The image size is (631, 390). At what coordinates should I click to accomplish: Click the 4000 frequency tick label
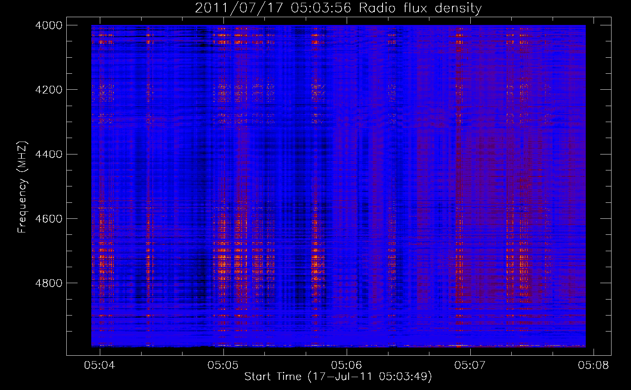49,25
